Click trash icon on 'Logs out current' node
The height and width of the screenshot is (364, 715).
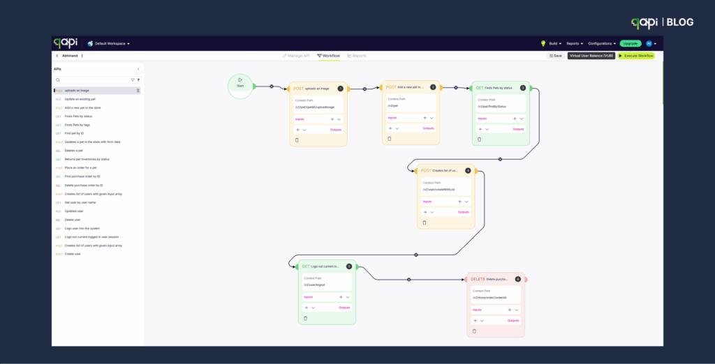pos(306,319)
